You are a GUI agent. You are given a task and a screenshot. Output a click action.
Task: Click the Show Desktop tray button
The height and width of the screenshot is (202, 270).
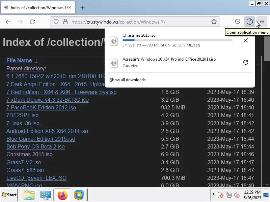(266, 195)
